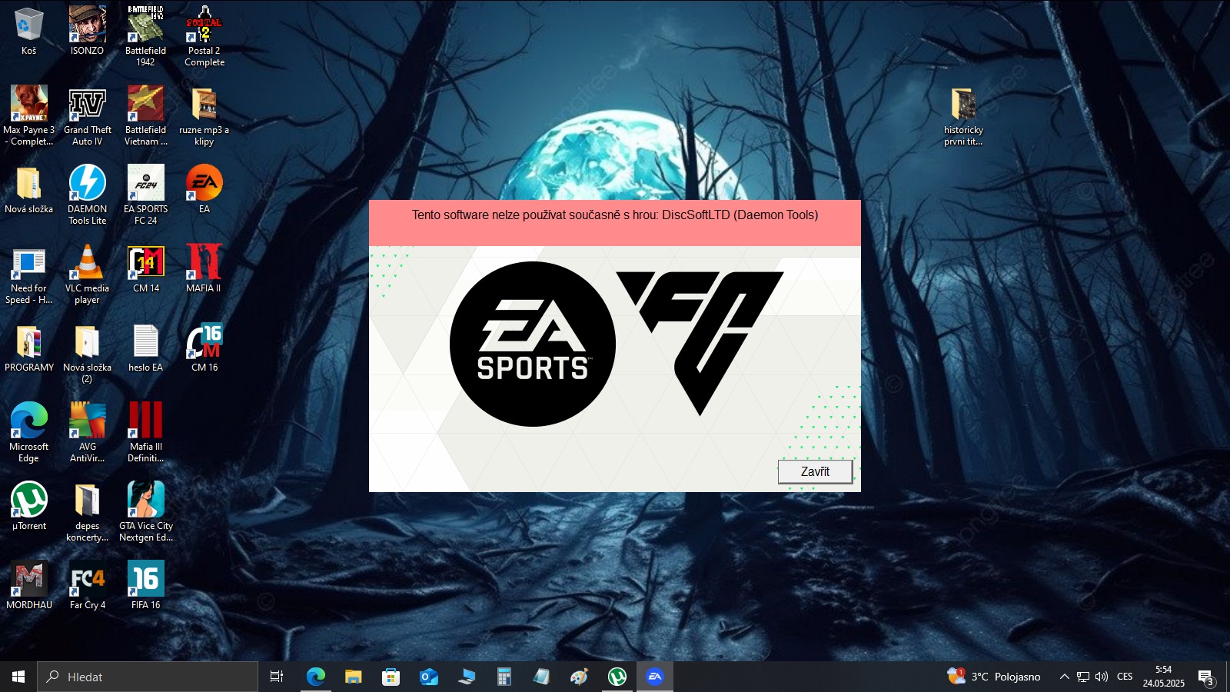The height and width of the screenshot is (692, 1230).
Task: Select the µTorrent desktop shortcut
Action: point(28,507)
